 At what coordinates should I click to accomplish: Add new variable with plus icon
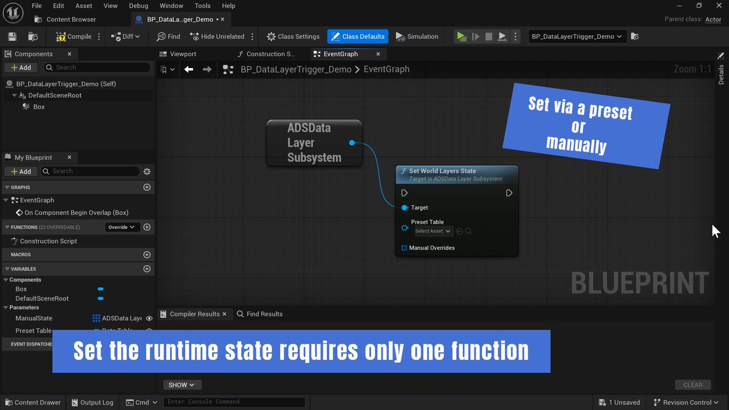(x=146, y=268)
